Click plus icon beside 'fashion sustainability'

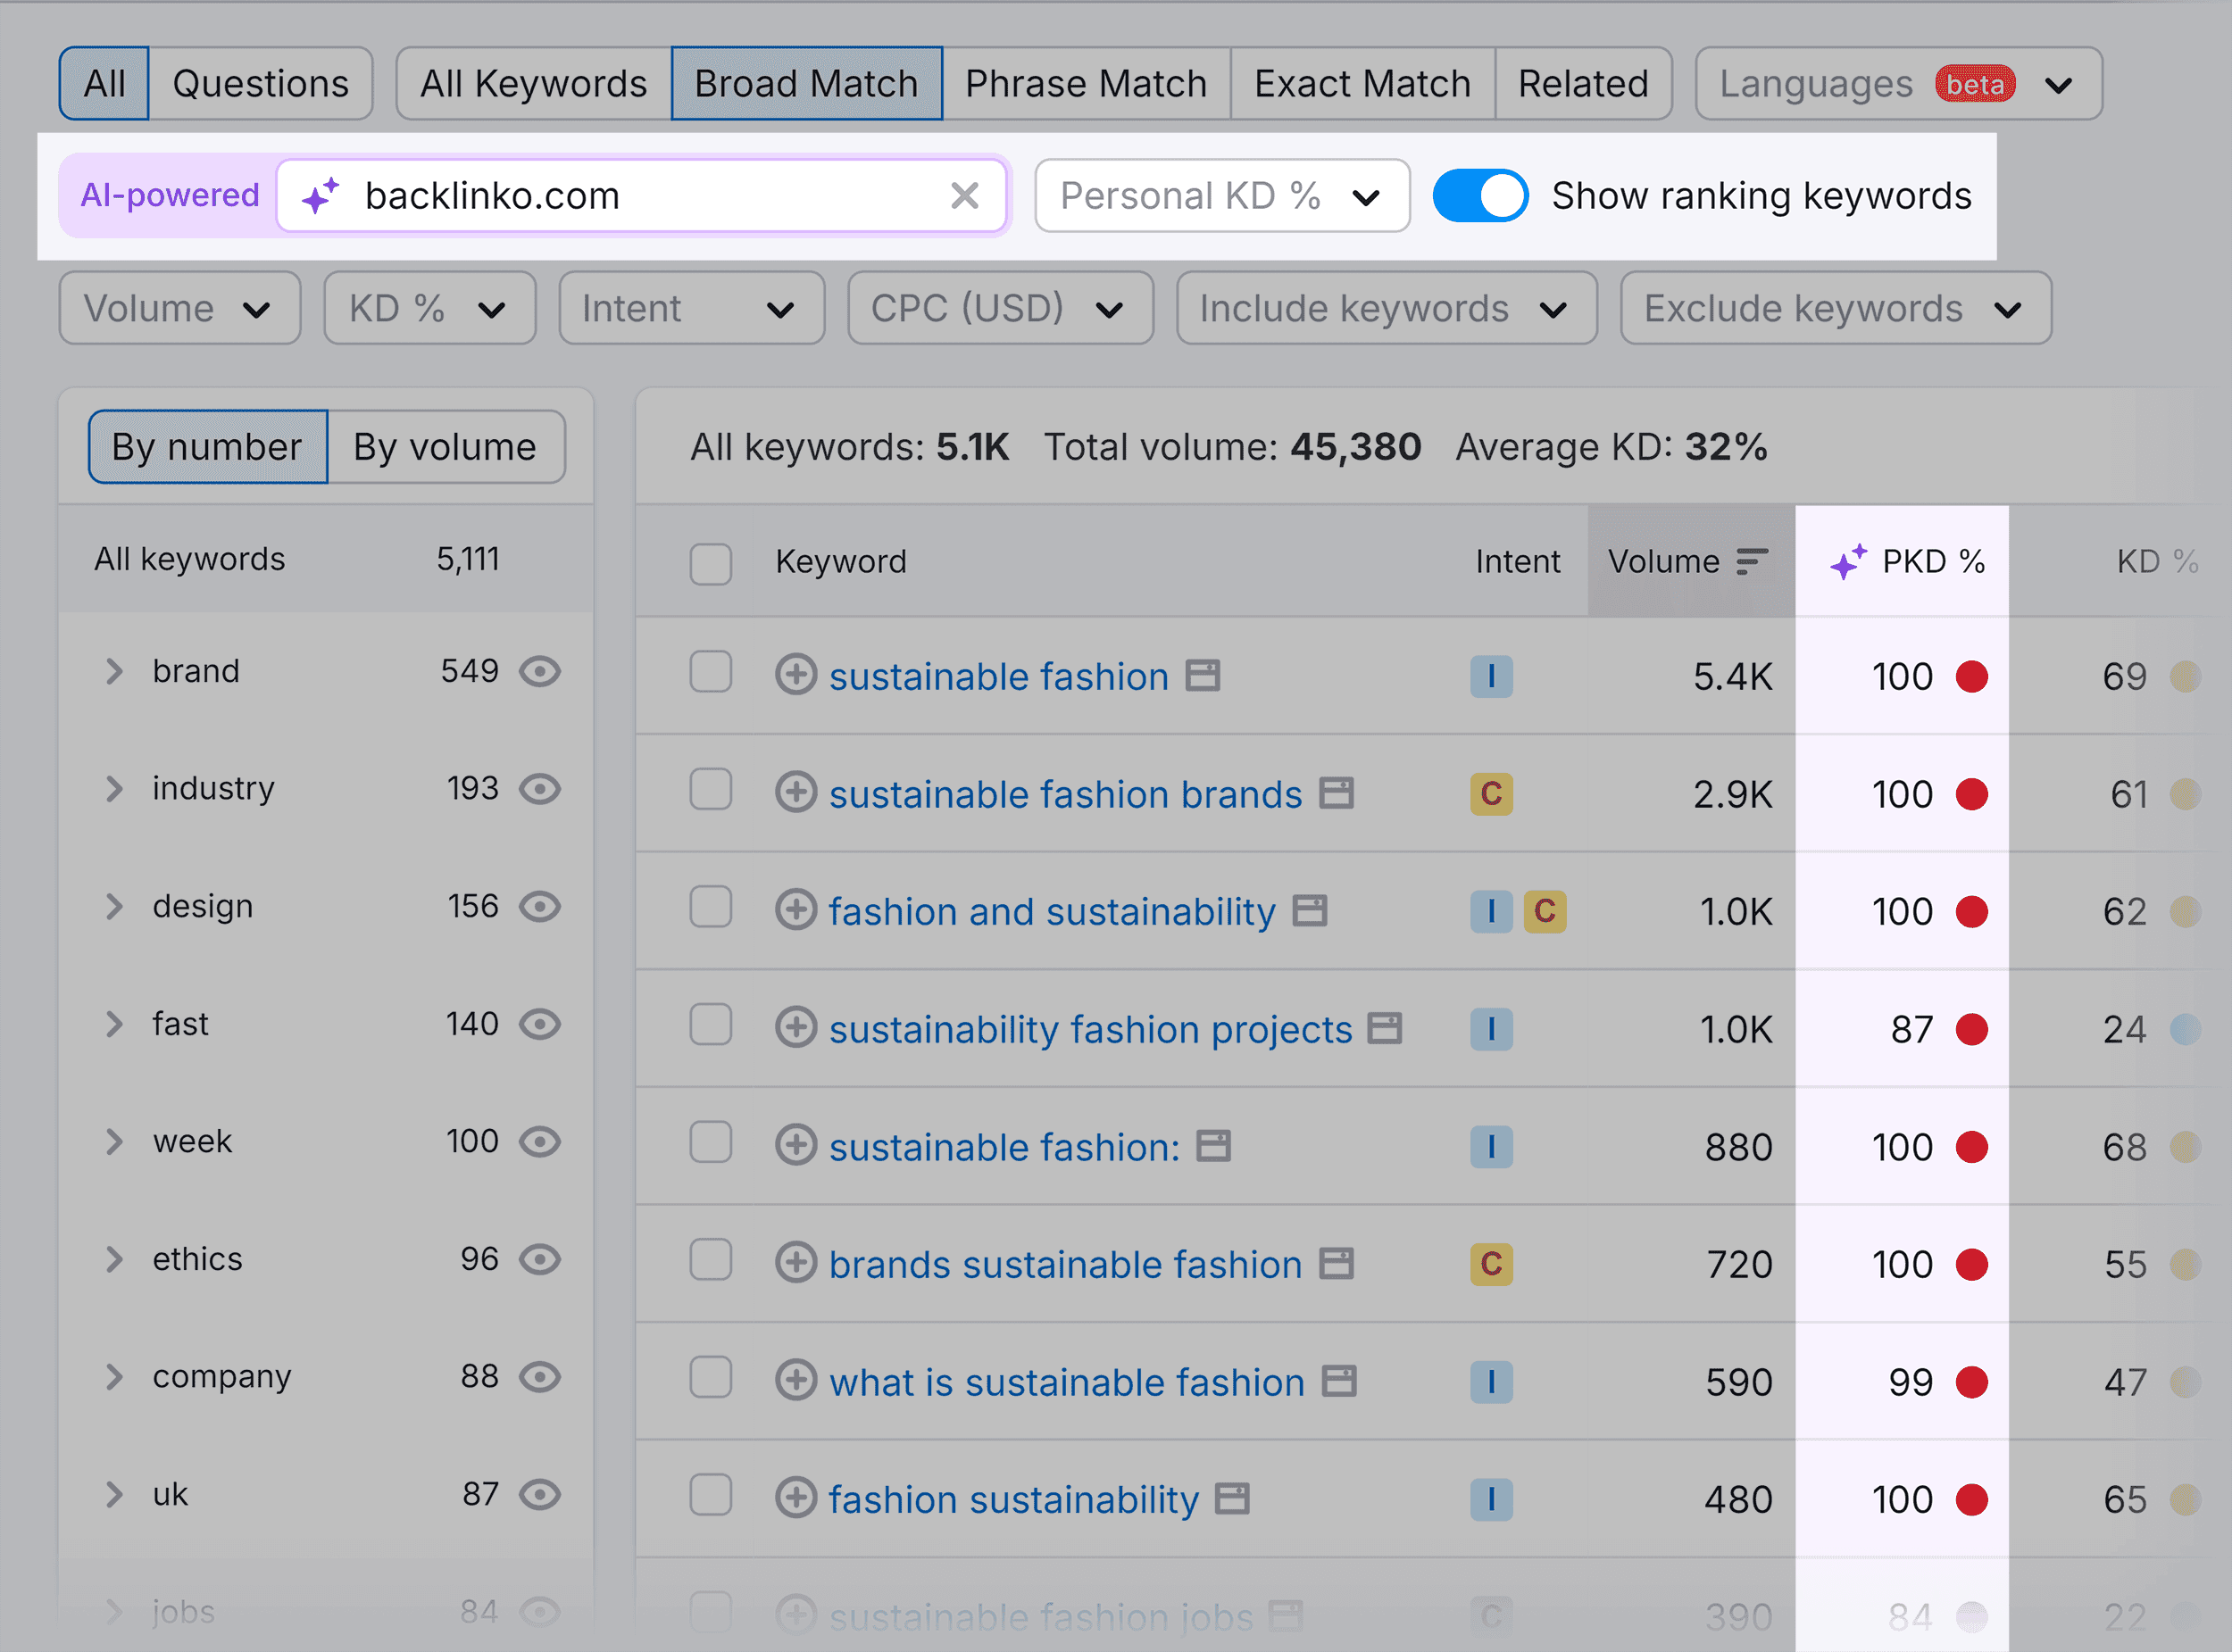[795, 1498]
